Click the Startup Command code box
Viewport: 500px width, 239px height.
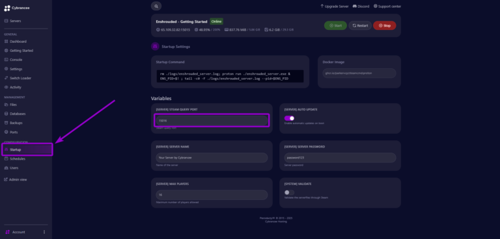click(x=230, y=76)
